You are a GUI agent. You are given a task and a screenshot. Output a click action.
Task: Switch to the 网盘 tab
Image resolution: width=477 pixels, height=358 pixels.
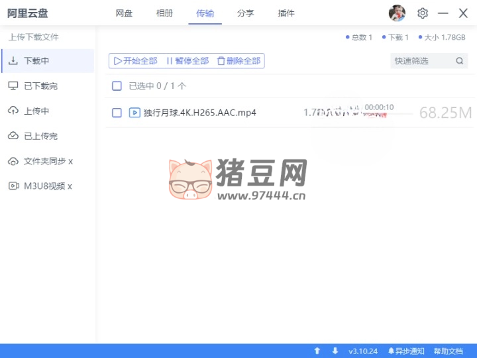pos(124,13)
